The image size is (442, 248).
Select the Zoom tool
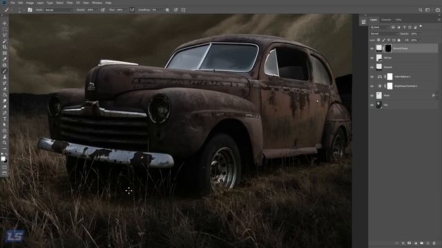pyautogui.click(x=5, y=143)
